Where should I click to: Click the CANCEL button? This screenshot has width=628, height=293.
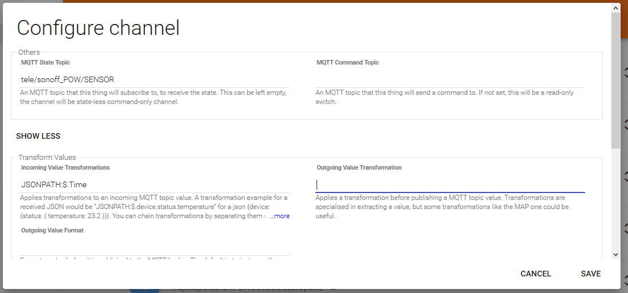tap(535, 274)
